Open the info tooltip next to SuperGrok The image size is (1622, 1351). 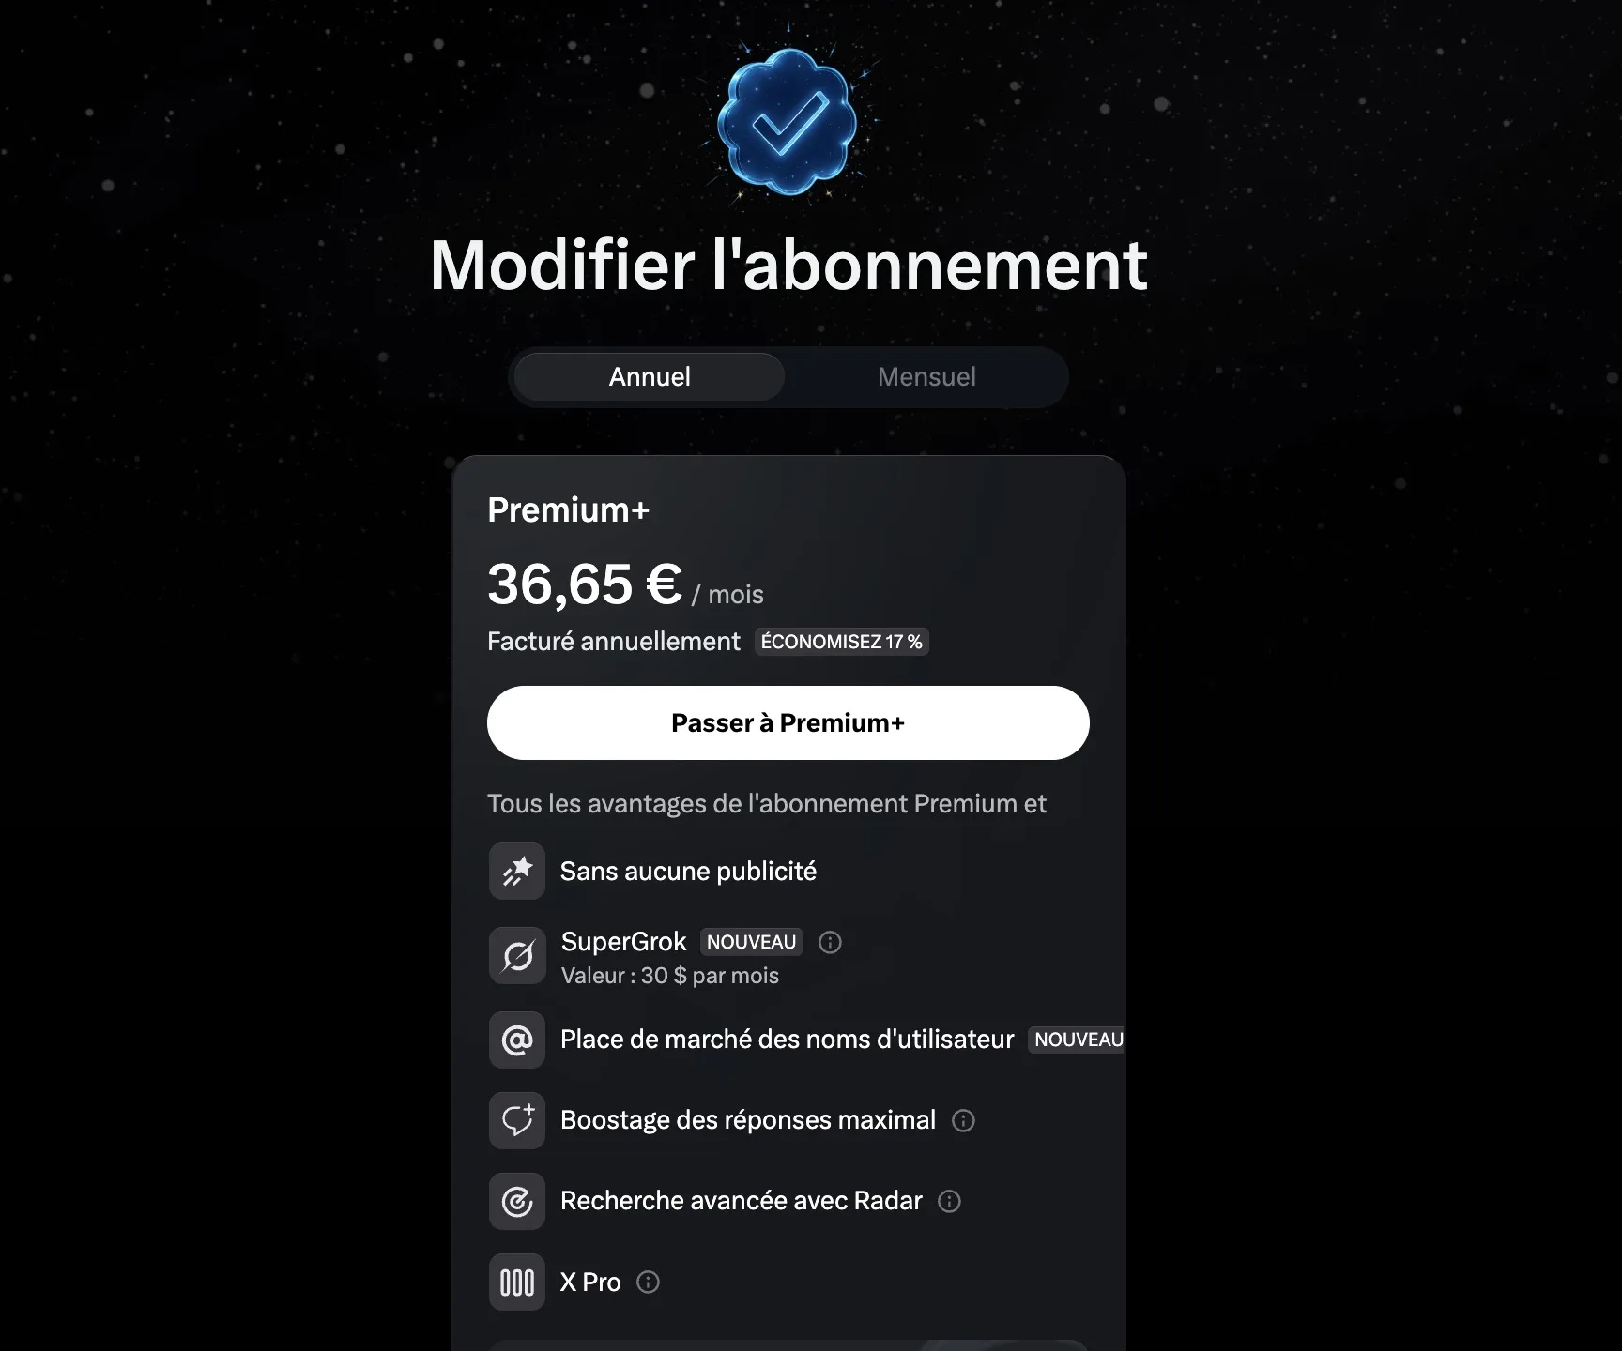coord(830,942)
